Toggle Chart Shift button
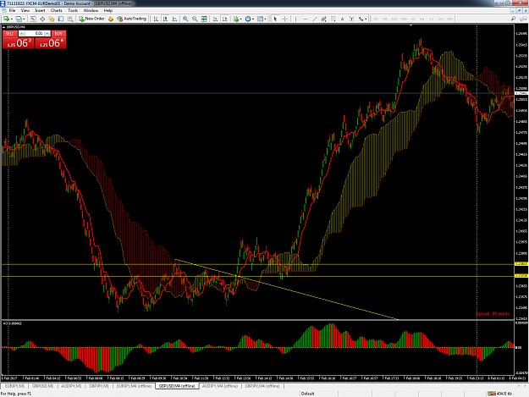 click(224, 19)
